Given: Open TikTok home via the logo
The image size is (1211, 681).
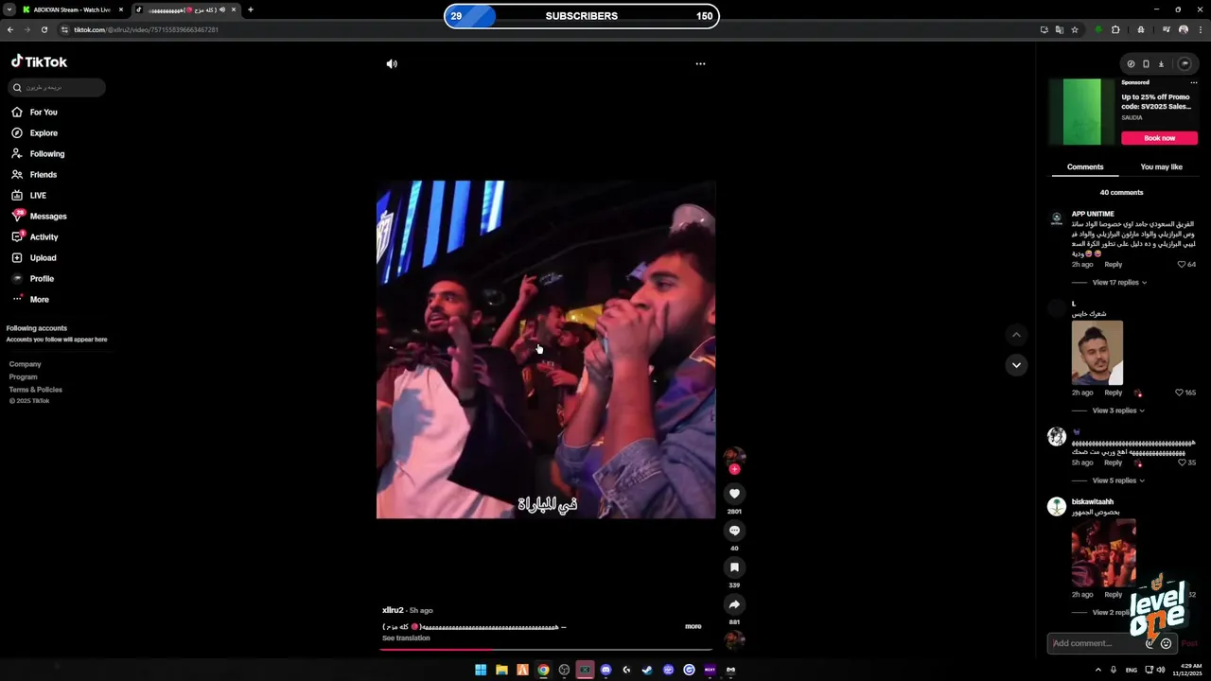Looking at the screenshot, I should [39, 61].
